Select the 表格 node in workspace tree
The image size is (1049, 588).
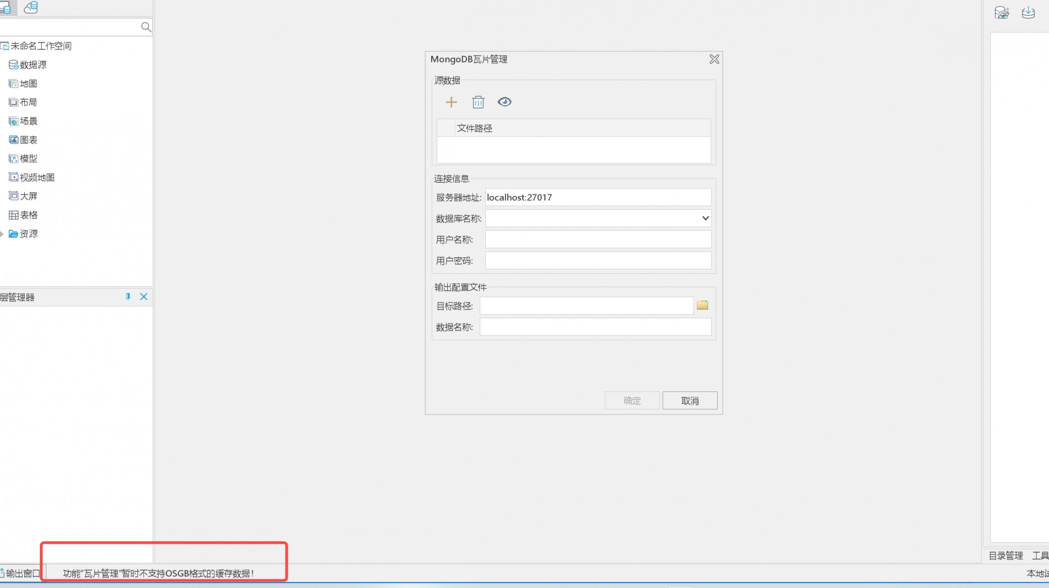coord(23,215)
